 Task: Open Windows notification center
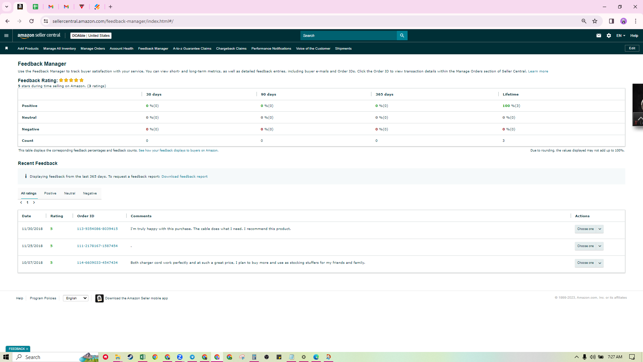[632, 357]
